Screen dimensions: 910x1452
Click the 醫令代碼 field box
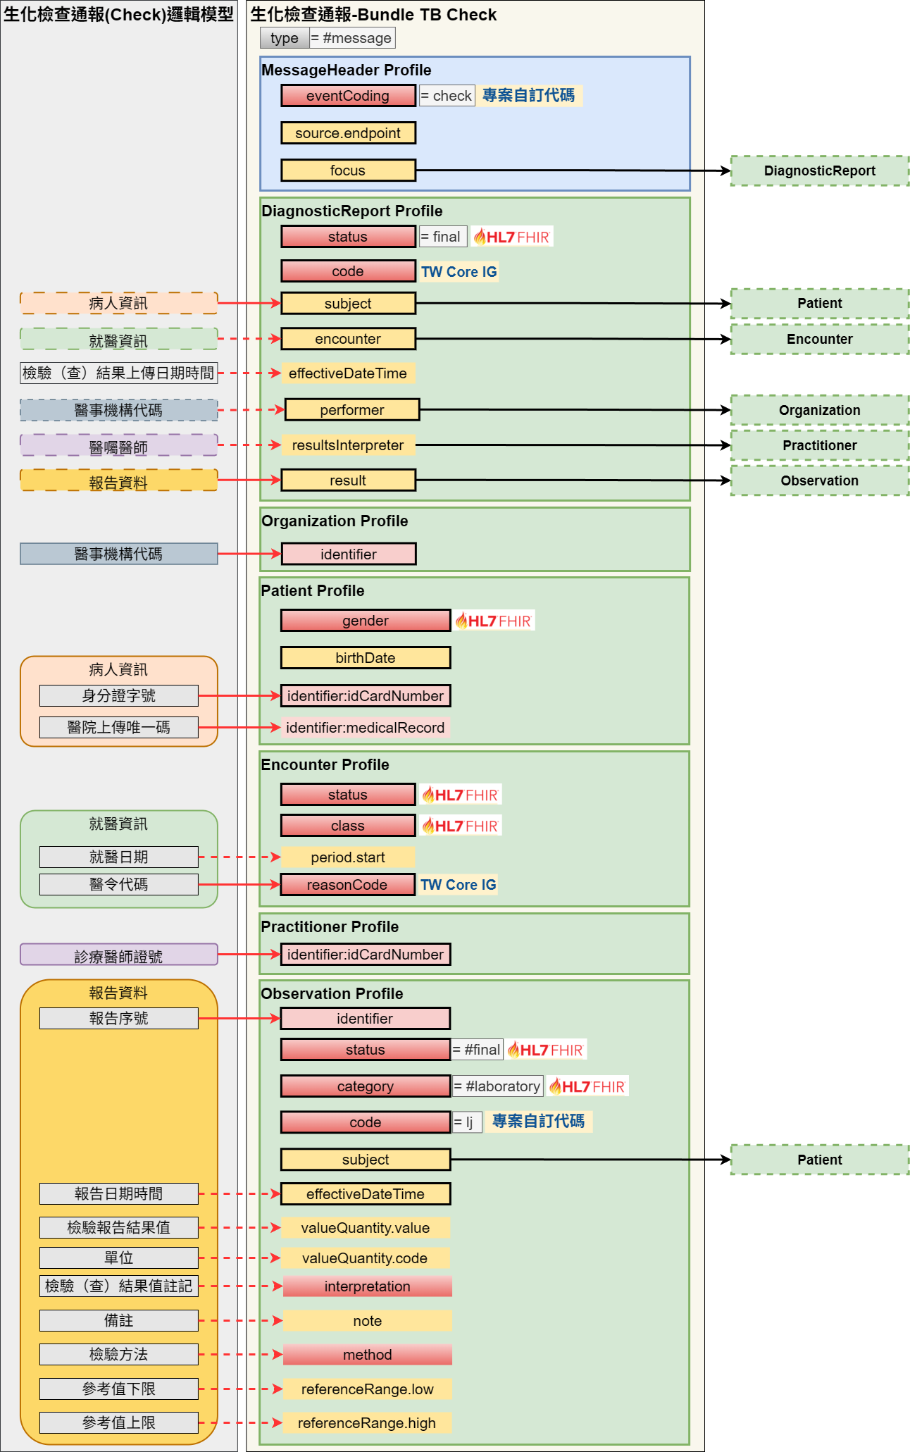(119, 885)
